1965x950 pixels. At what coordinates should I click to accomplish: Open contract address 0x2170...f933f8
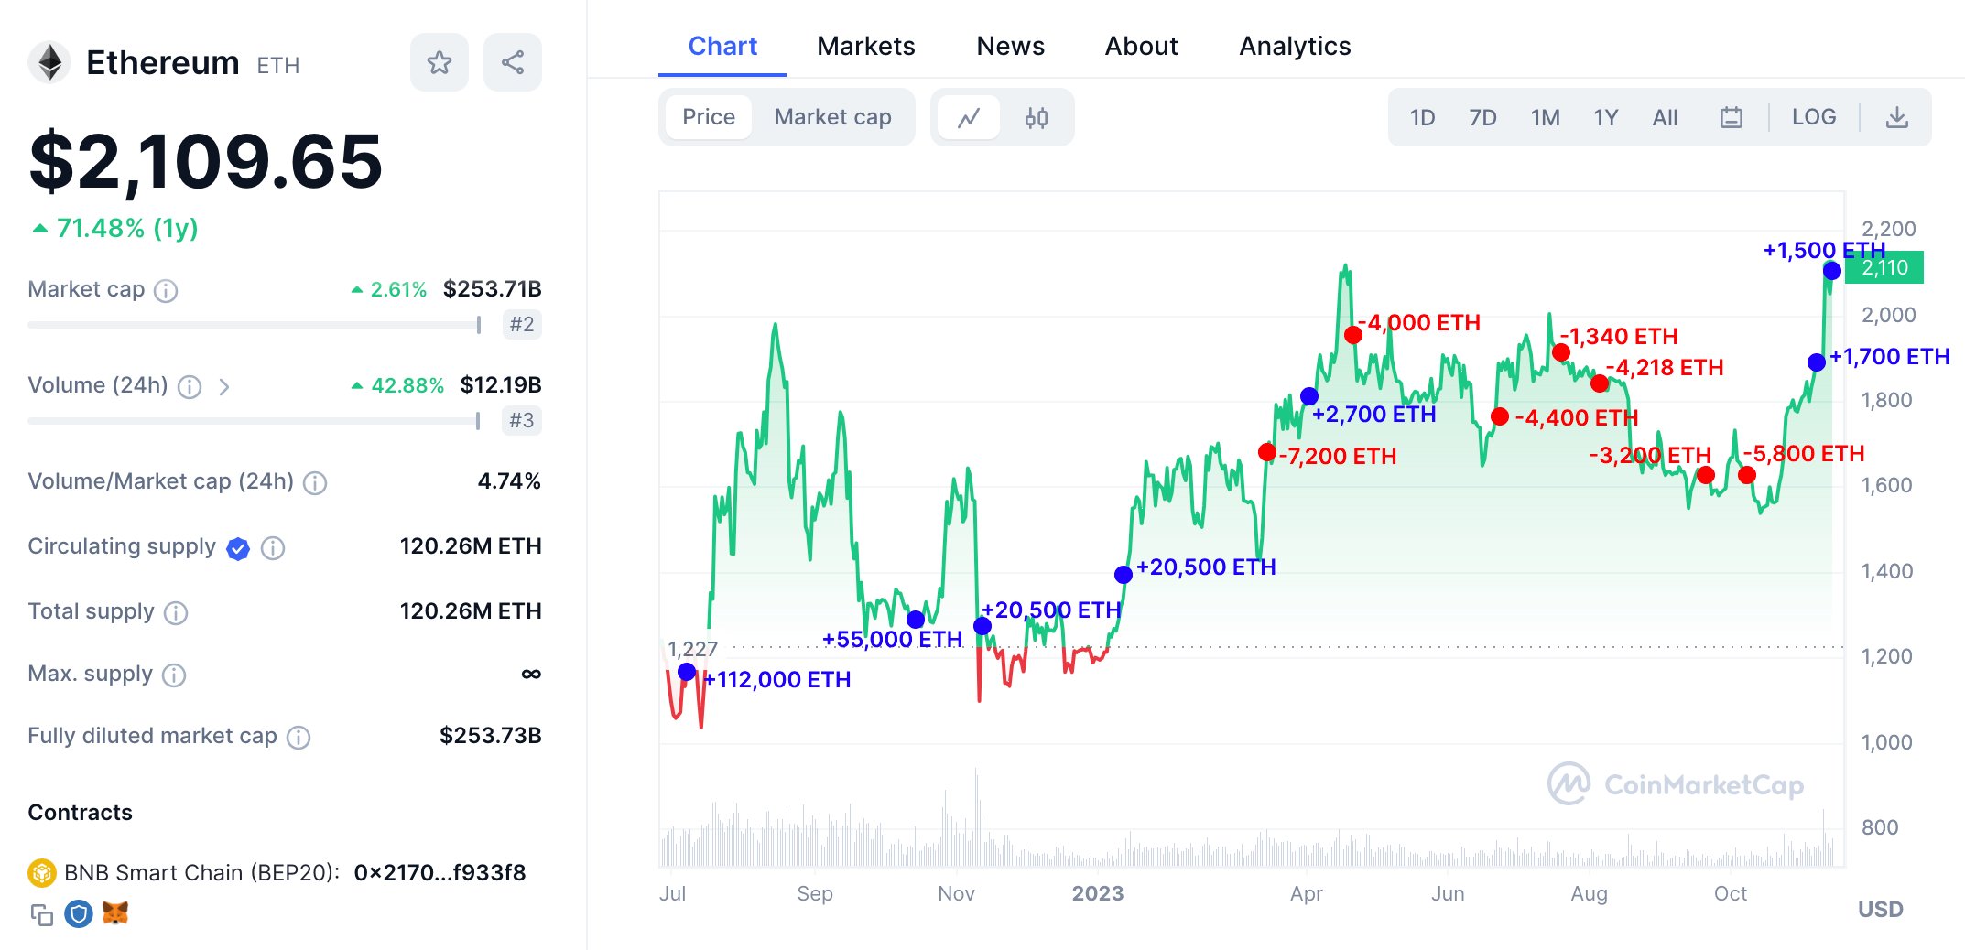pos(440,873)
